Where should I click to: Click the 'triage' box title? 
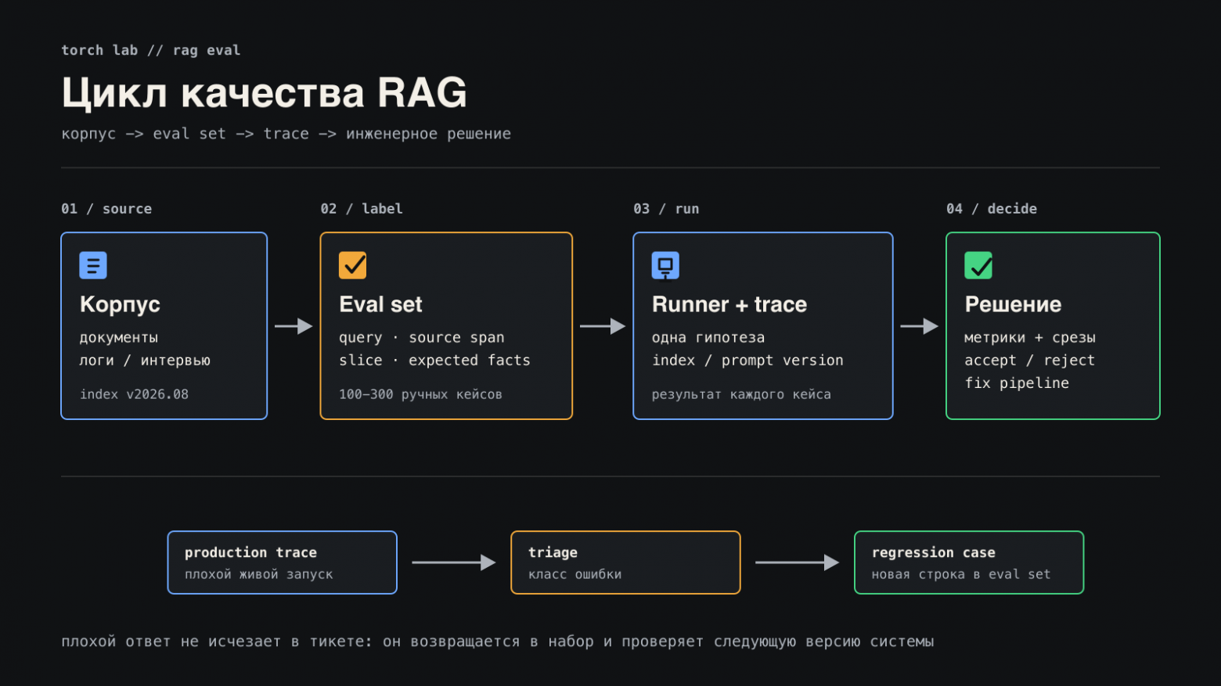[553, 552]
